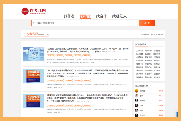Click the magnifier icon in search box

coord(34,23)
